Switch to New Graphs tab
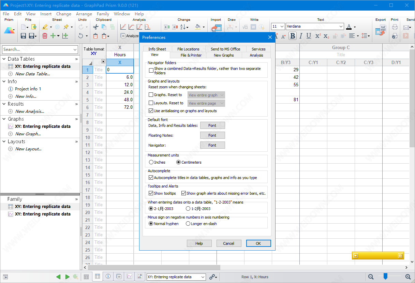415x283 pixels. click(x=224, y=55)
